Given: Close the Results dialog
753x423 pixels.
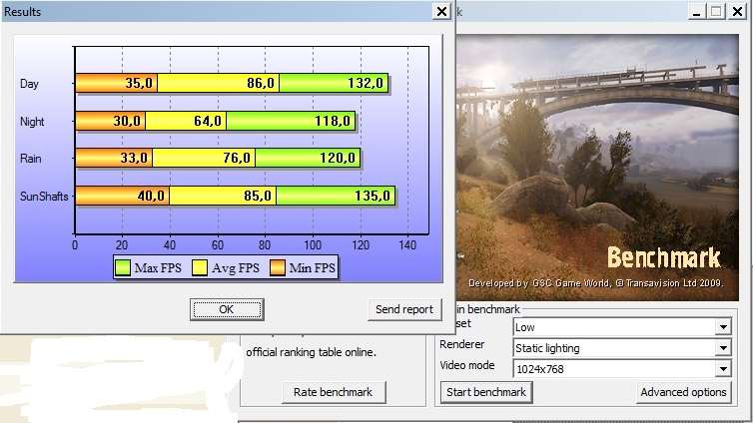Looking at the screenshot, I should [x=441, y=11].
